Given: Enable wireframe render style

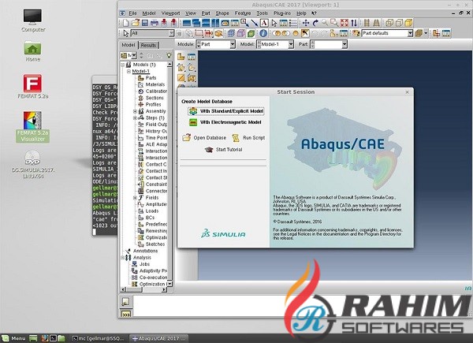Looking at the screenshot, I should pos(389,23).
